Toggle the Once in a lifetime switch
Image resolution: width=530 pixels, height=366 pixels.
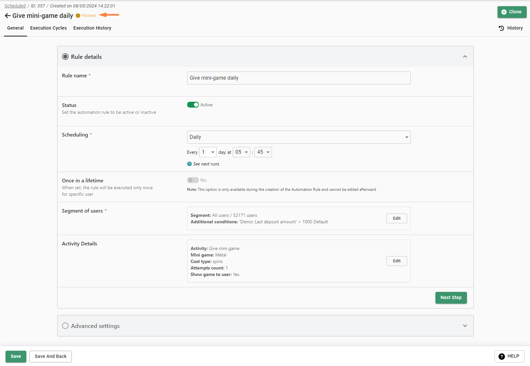[193, 180]
